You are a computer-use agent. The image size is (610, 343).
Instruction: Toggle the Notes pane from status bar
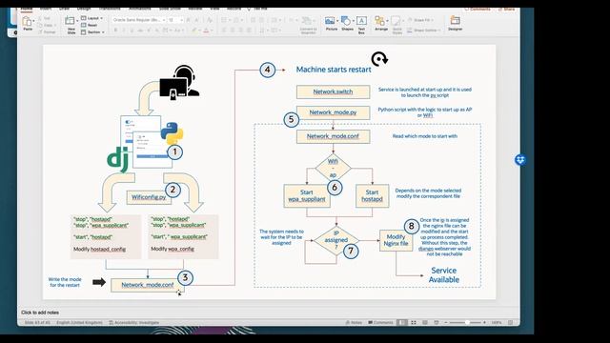(x=354, y=322)
